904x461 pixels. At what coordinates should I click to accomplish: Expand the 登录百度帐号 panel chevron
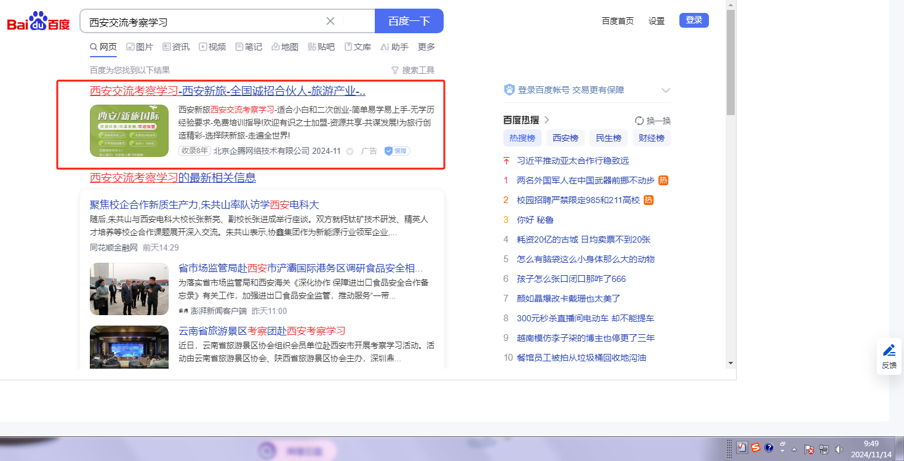tap(665, 90)
